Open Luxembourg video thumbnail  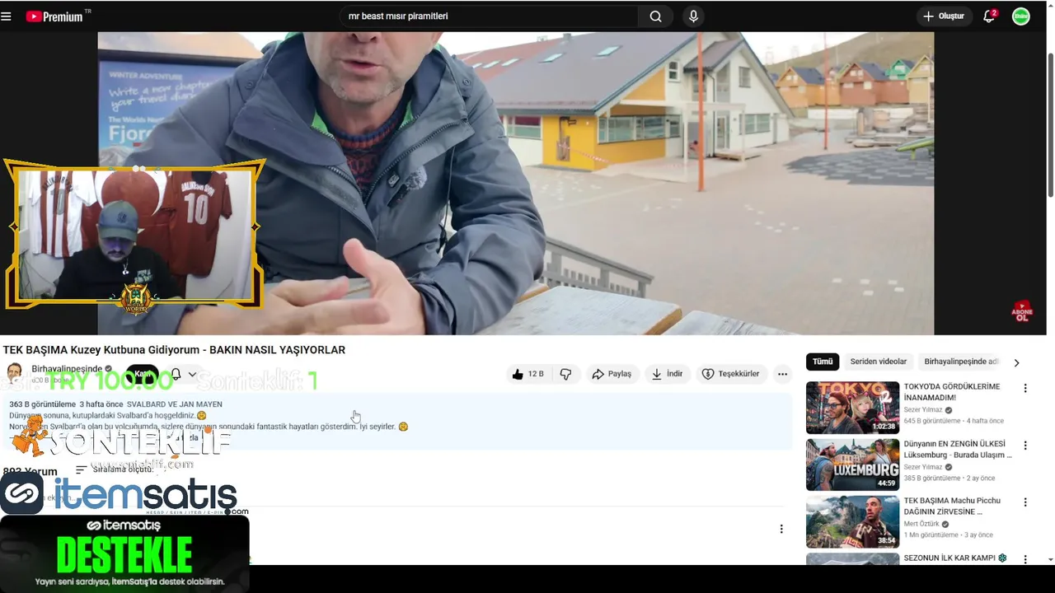pyautogui.click(x=852, y=465)
